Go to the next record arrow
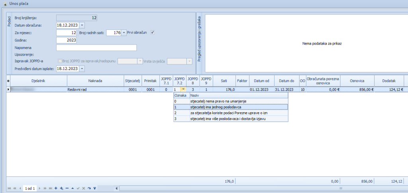Screen dimensions: 408x193 click(x=40, y=188)
